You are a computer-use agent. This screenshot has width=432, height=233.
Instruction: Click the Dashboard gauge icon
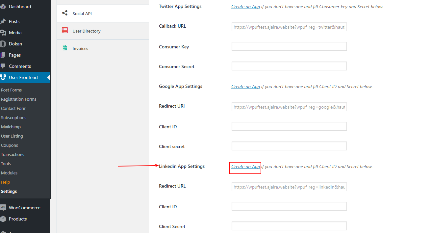tap(3, 7)
